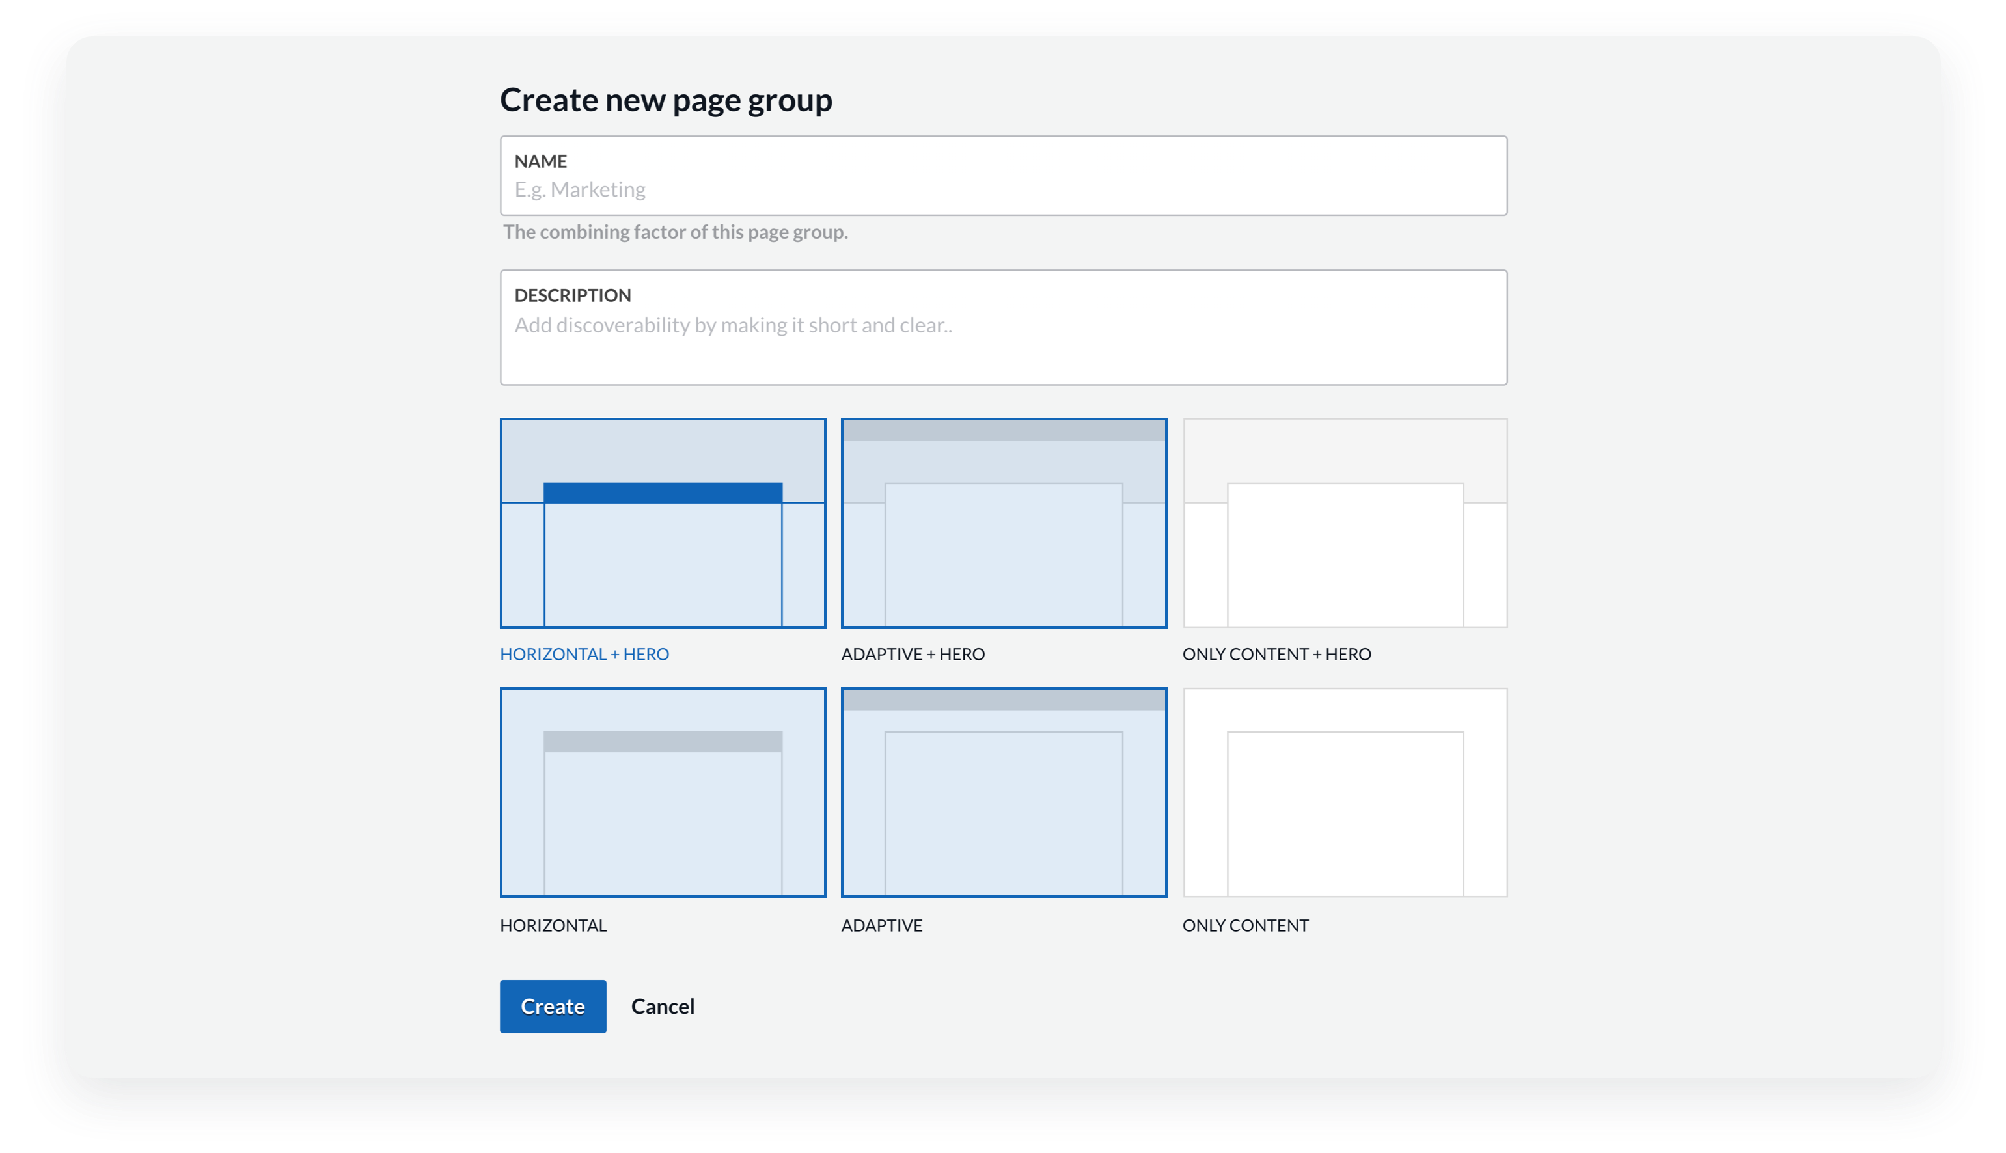Screen dimensions: 2006x1153
Task: Click the ONLY CONTENT + HERO label
Action: click(1276, 654)
